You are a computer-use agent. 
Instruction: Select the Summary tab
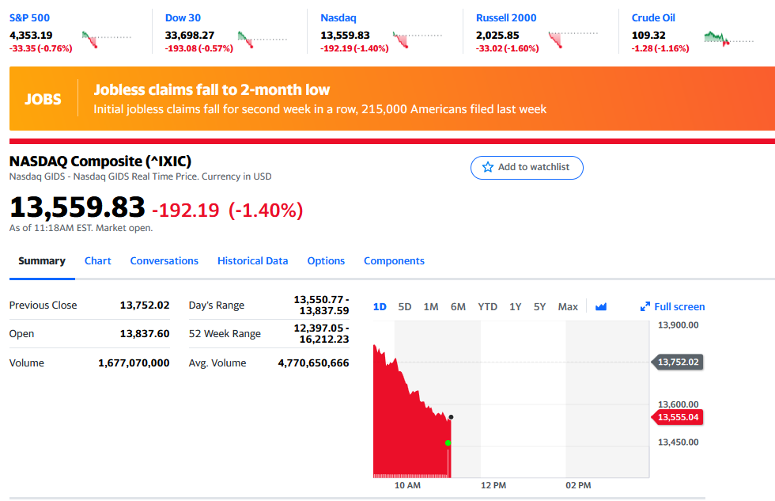click(42, 261)
